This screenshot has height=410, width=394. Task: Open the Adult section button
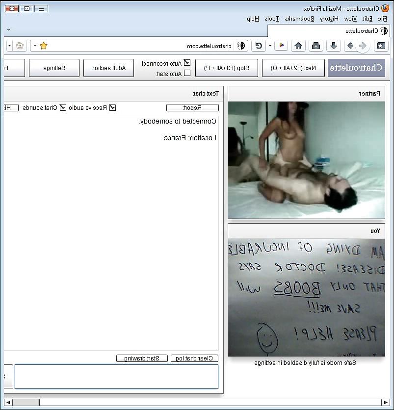point(108,68)
